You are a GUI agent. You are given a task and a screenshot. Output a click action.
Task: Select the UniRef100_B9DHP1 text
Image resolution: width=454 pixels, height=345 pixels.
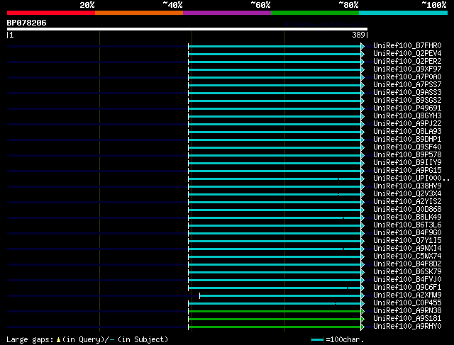point(407,140)
